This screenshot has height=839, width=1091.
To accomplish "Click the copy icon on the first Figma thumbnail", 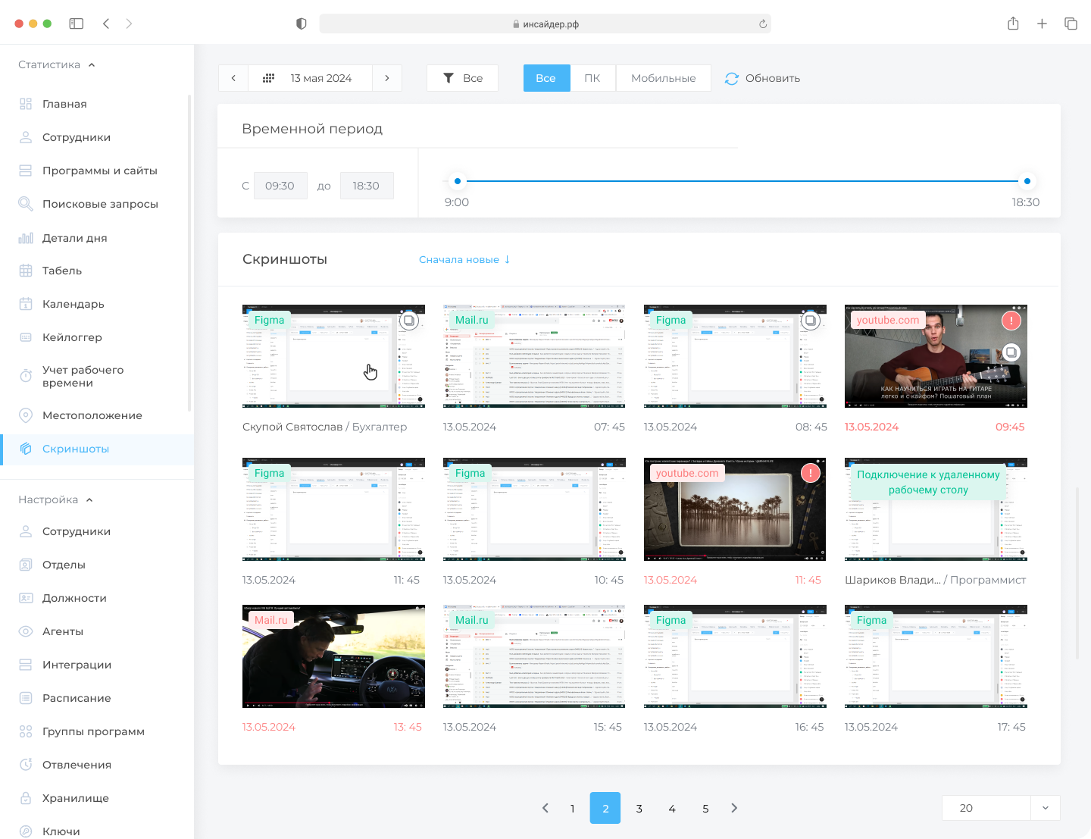I will click(x=408, y=321).
